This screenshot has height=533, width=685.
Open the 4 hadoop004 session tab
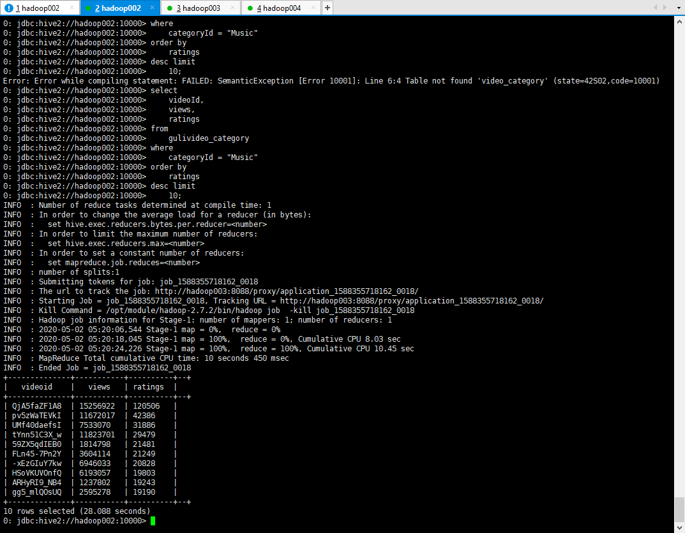tap(280, 8)
